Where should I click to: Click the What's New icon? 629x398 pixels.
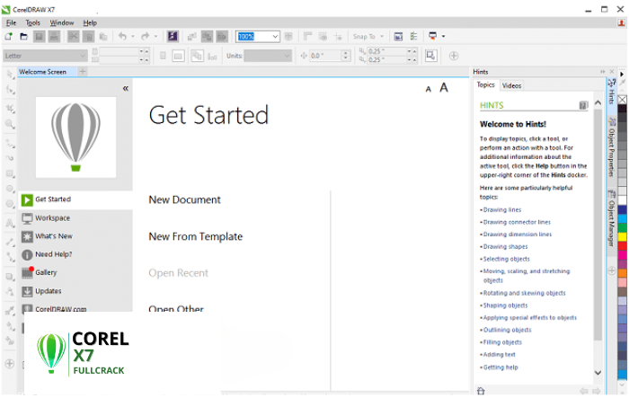tap(28, 236)
